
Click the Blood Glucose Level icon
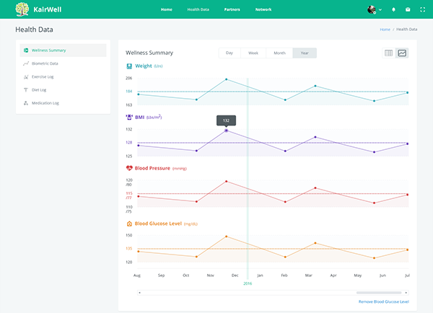coord(129,224)
